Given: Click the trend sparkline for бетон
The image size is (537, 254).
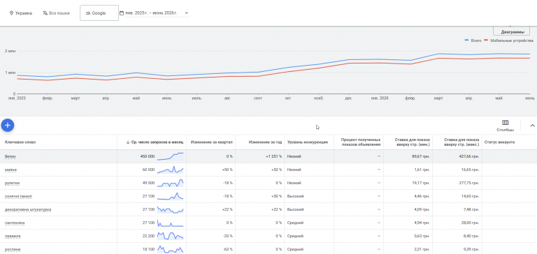Looking at the screenshot, I should pyautogui.click(x=170, y=156).
